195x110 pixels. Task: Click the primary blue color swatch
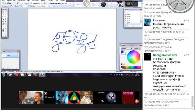tap(122, 52)
